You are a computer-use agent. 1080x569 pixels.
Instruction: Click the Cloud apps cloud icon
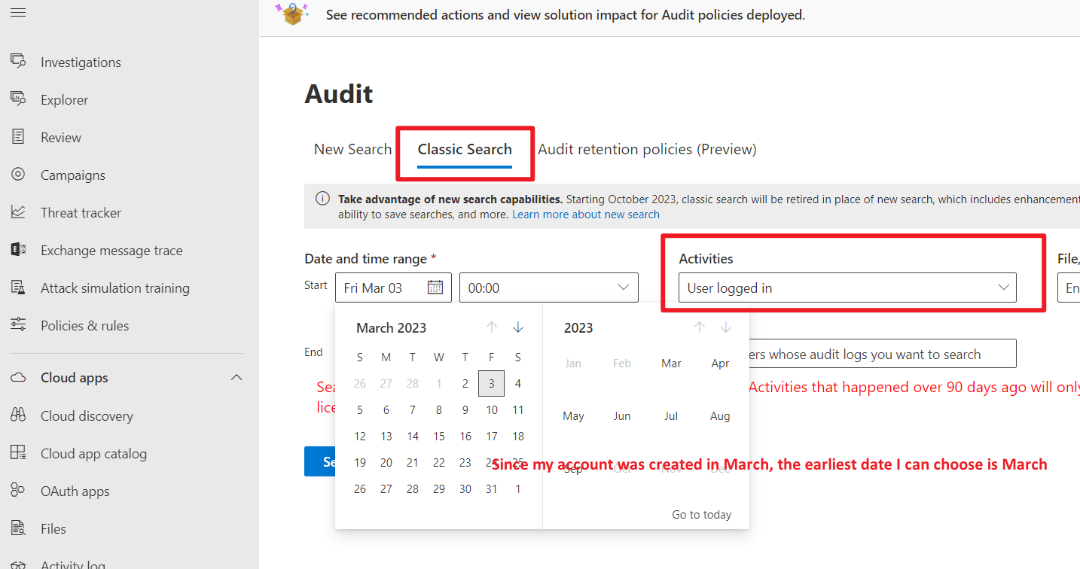(x=18, y=378)
